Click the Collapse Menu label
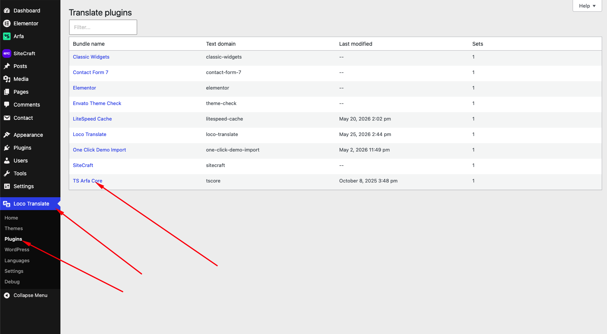Screen dimensions: 607x334 (31, 295)
